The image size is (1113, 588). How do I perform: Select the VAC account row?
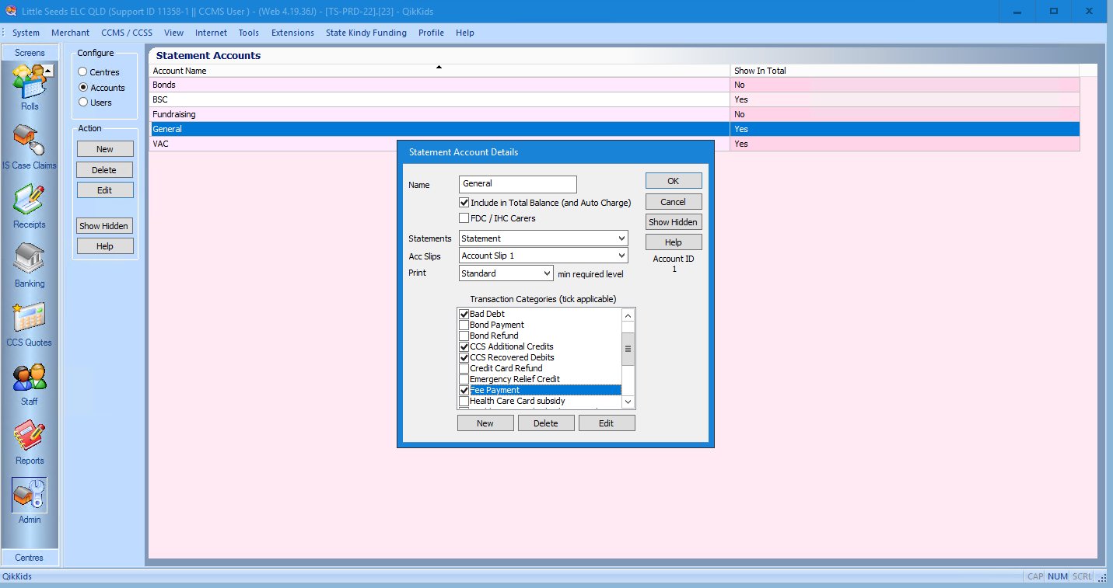coord(614,144)
